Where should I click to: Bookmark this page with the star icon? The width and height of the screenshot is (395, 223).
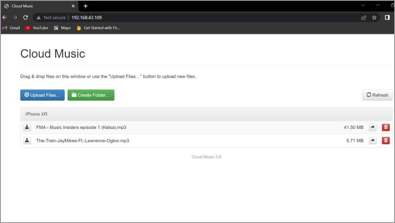[x=374, y=17]
